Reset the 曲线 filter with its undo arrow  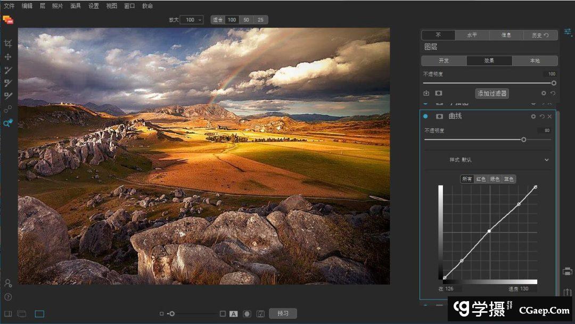coord(542,117)
